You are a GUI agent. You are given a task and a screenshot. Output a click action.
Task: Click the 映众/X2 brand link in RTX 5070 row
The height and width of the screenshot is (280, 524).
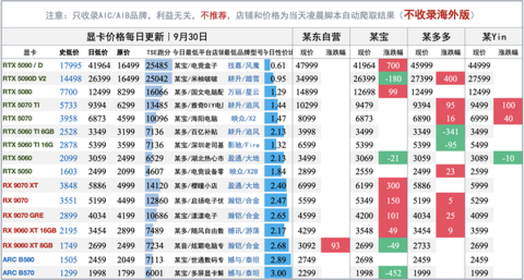pos(243,119)
